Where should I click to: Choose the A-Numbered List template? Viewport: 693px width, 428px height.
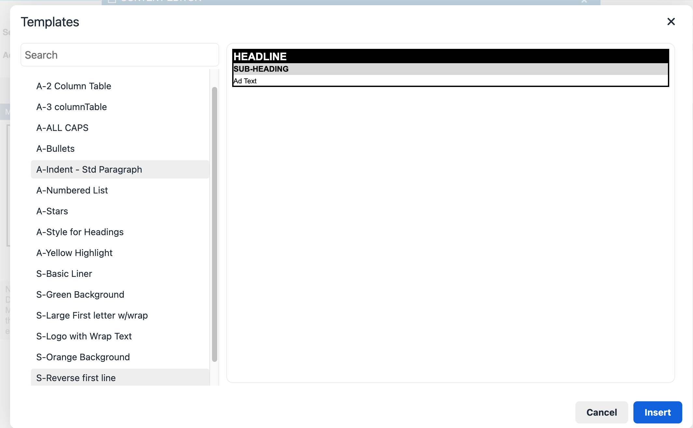click(x=72, y=190)
